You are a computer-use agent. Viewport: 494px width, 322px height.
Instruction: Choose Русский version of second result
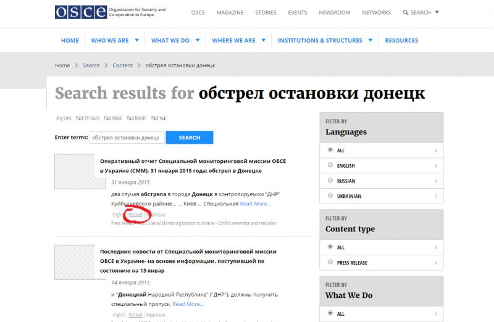(135, 315)
